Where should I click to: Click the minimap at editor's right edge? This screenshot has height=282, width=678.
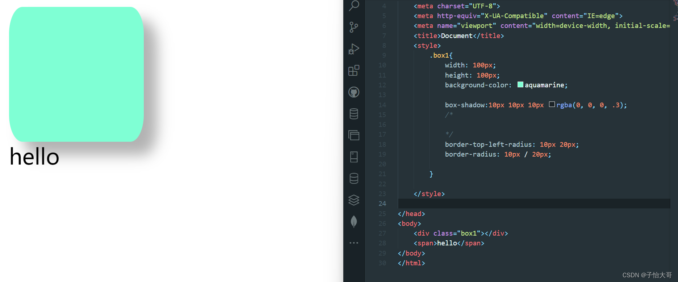coord(675,11)
